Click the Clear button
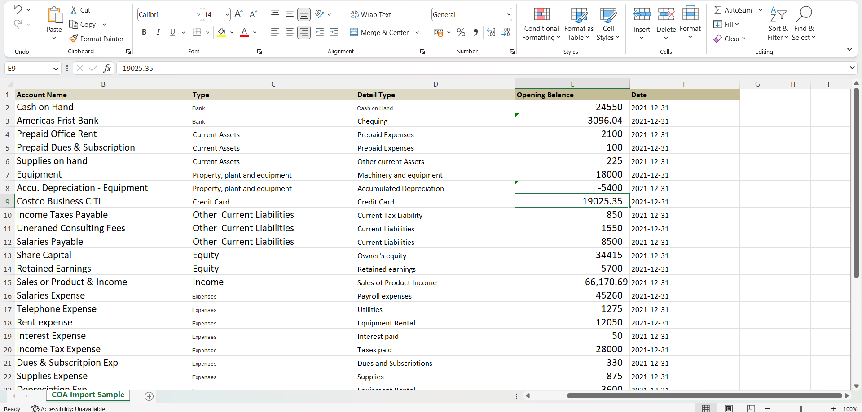Image resolution: width=862 pixels, height=412 pixels. (730, 39)
